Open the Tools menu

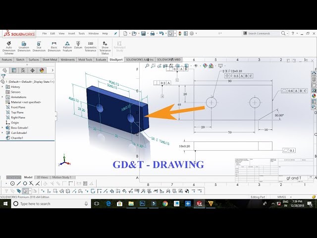click(81, 33)
